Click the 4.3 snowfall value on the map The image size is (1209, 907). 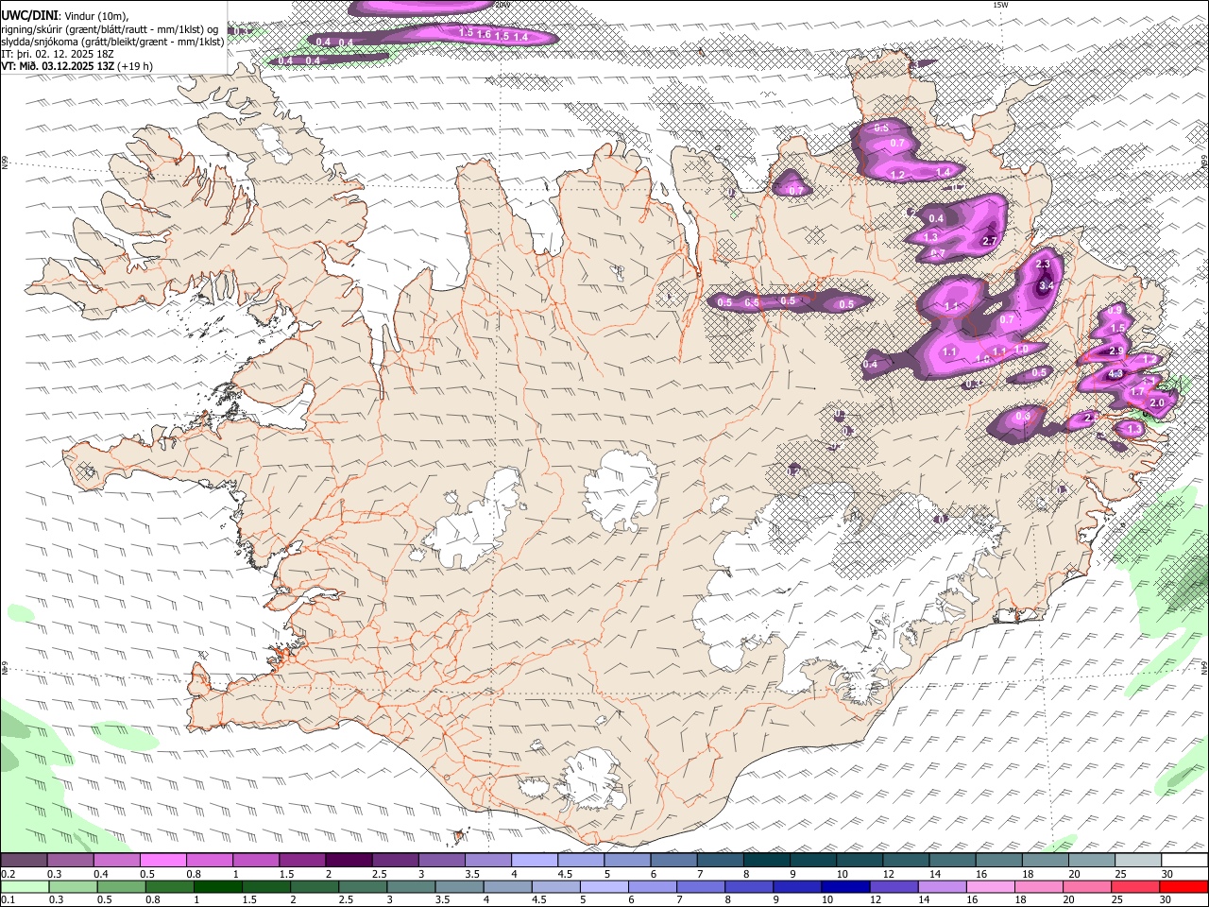pyautogui.click(x=1115, y=374)
